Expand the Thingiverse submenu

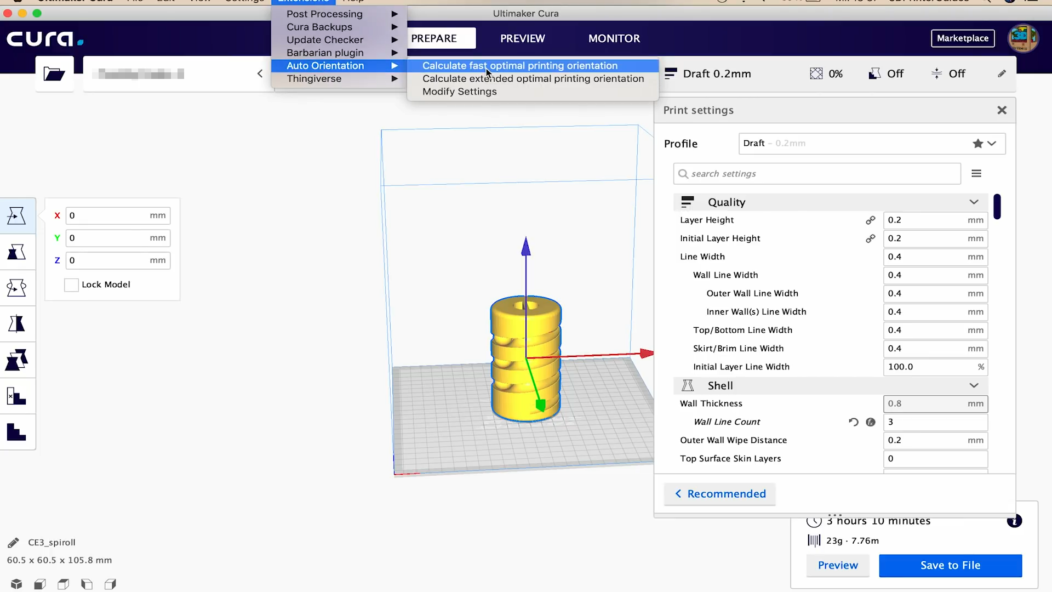coord(340,79)
